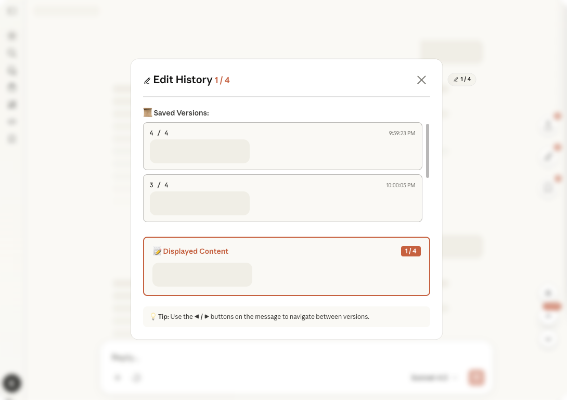
Task: Open the user avatar menu in sidebar
Action: pos(12,384)
